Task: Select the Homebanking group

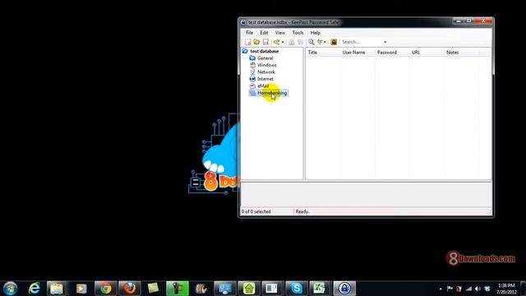Action: [272, 93]
